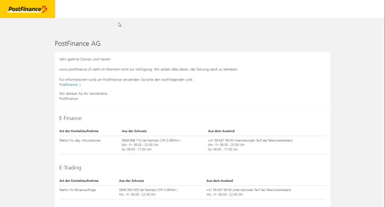Click the 'E-Trading' section heading
This screenshot has width=385, height=207.
pos(70,168)
